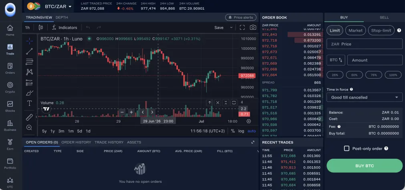This screenshot has height=190, width=405.
Task: Zoom out the chart with minus
Action: pyautogui.click(x=122, y=112)
